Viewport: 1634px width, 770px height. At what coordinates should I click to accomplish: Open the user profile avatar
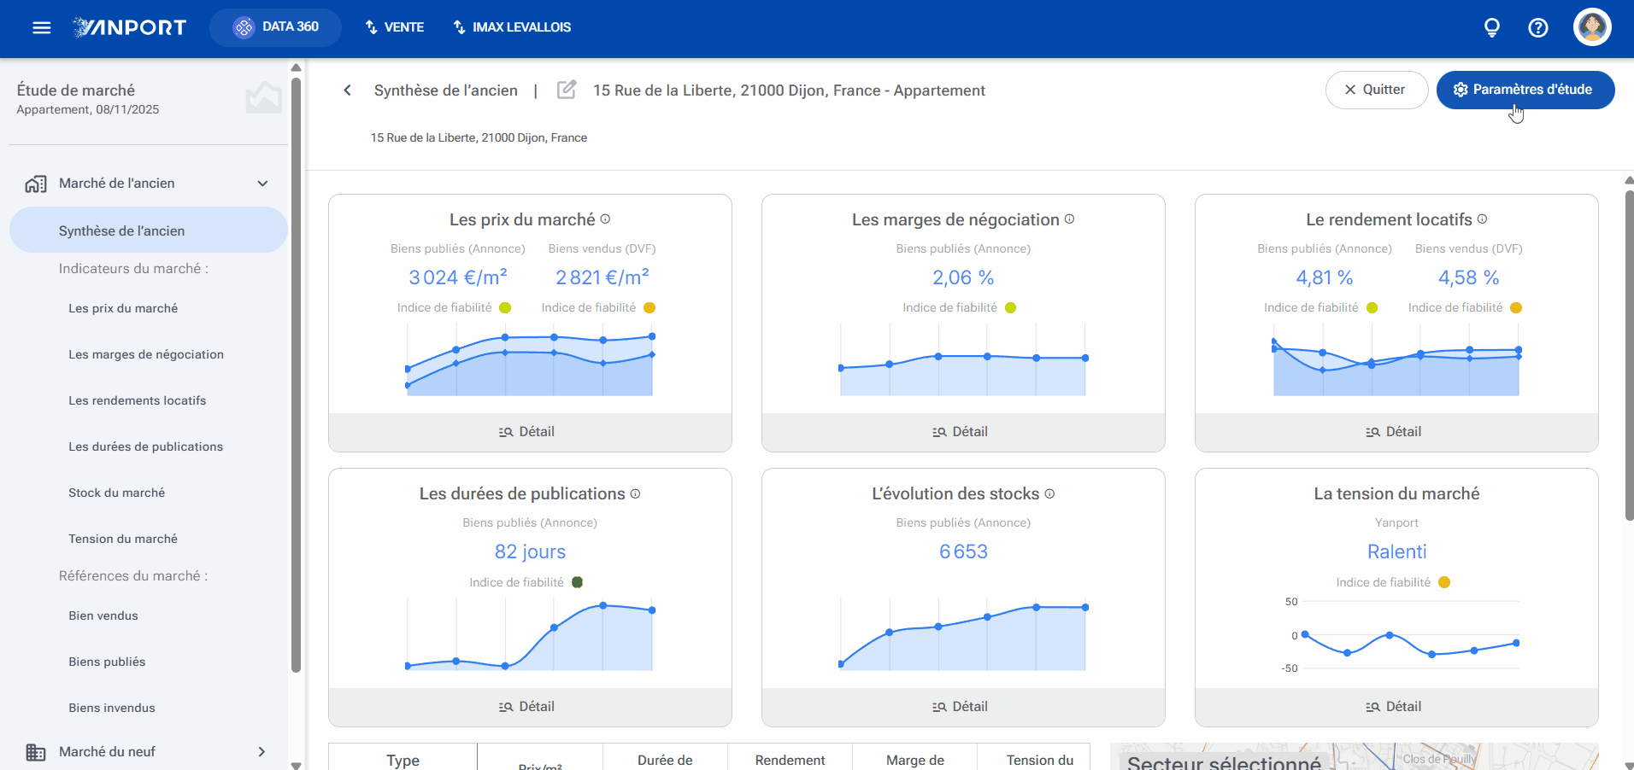[1592, 27]
